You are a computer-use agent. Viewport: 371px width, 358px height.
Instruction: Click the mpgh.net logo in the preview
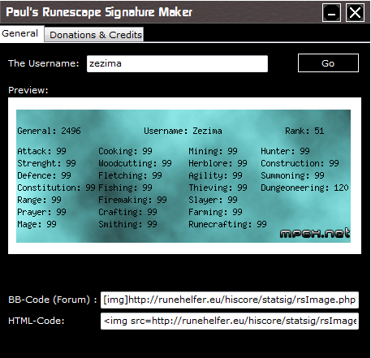coord(315,233)
